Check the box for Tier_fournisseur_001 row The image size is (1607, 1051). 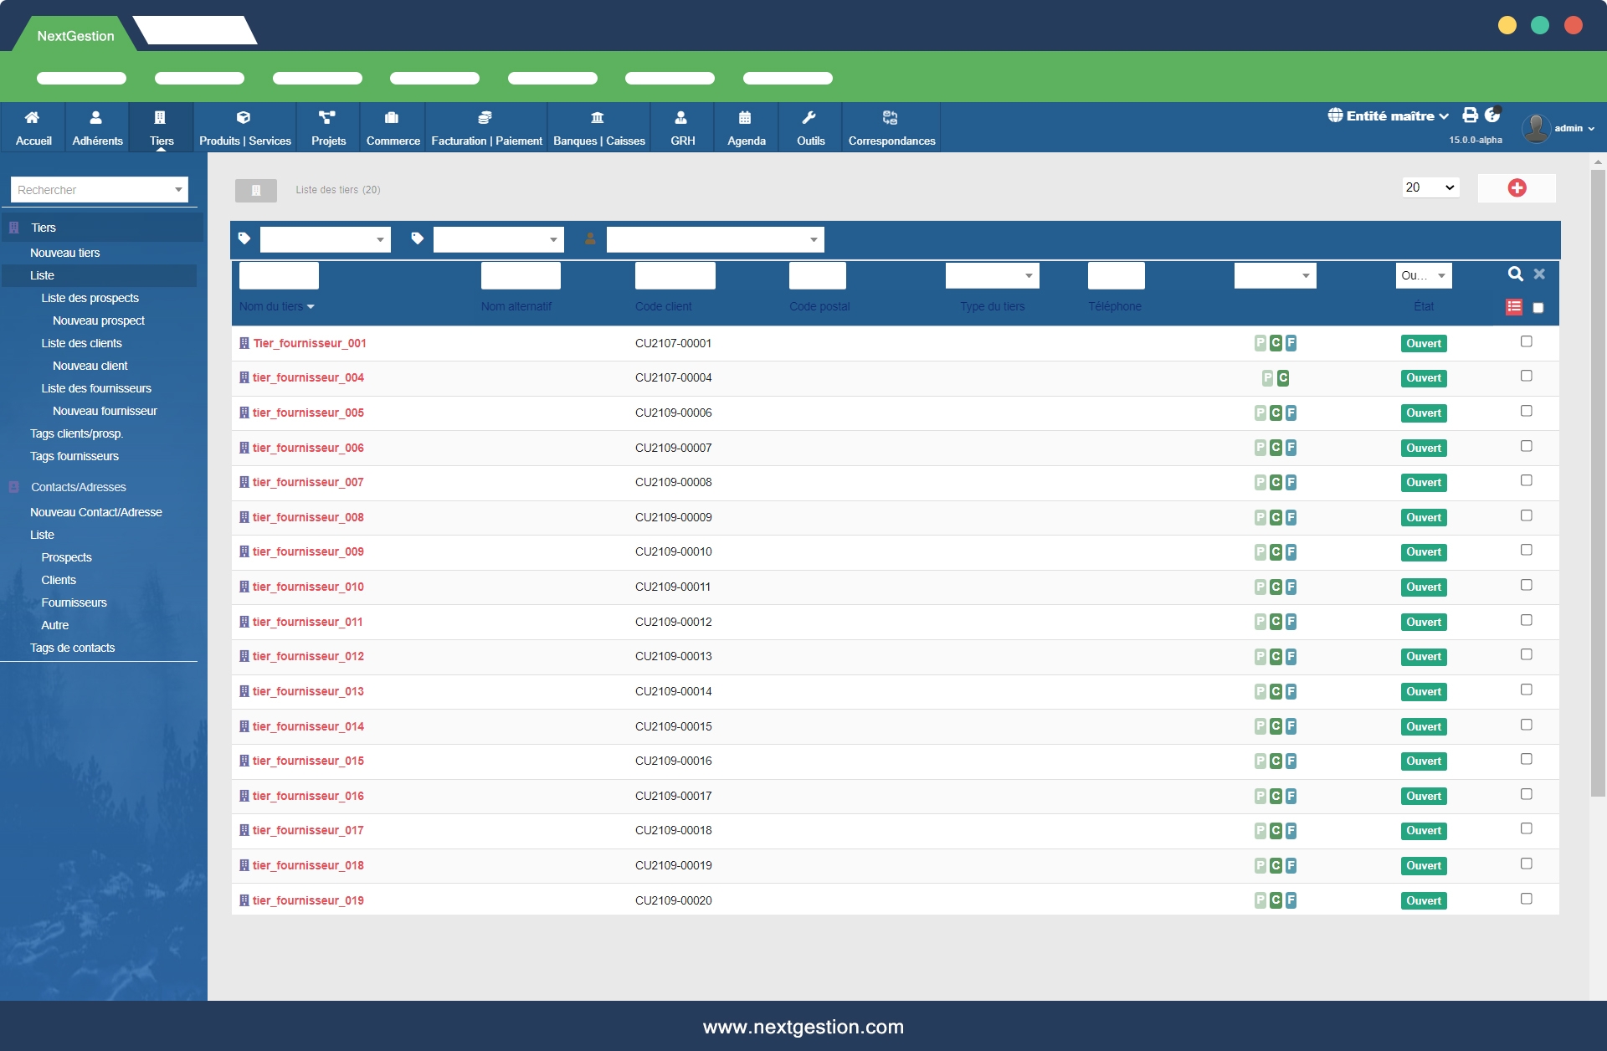click(1526, 341)
